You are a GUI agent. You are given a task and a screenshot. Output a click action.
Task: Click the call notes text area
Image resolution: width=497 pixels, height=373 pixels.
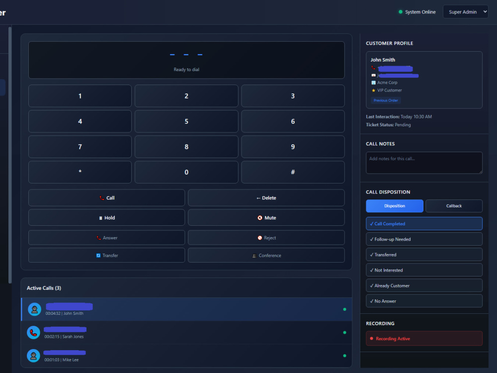click(x=424, y=163)
